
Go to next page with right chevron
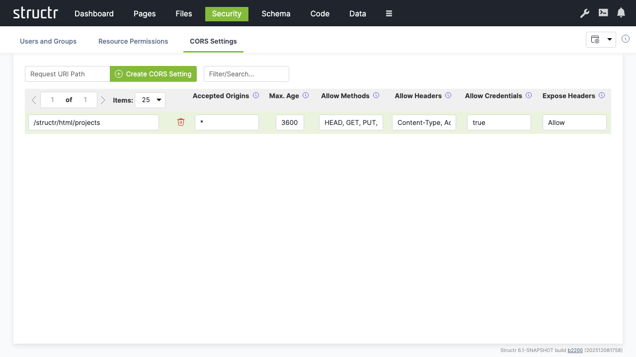tap(103, 100)
